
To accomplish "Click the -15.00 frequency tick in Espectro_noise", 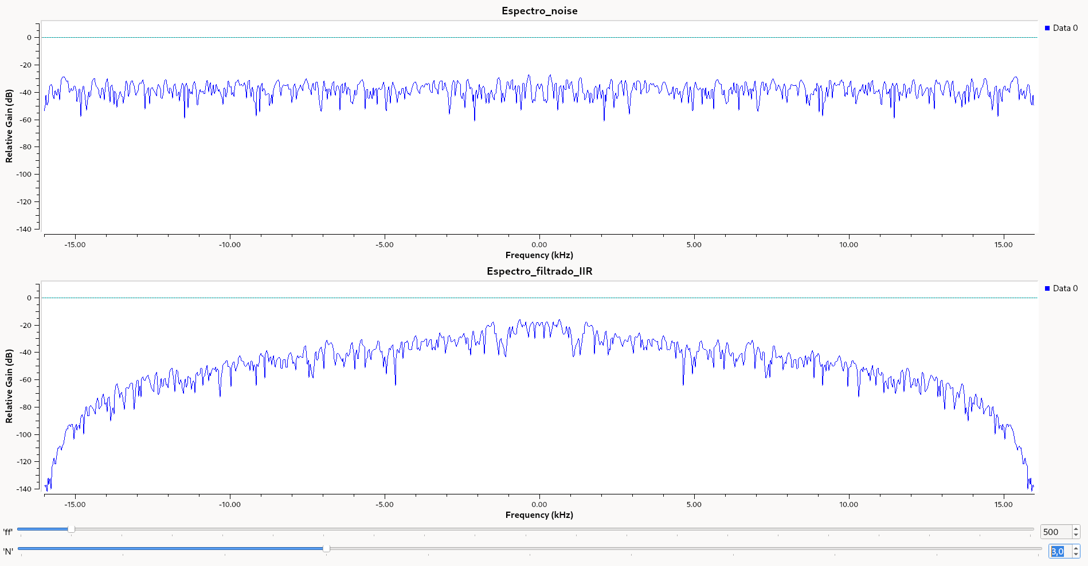I will pyautogui.click(x=75, y=245).
